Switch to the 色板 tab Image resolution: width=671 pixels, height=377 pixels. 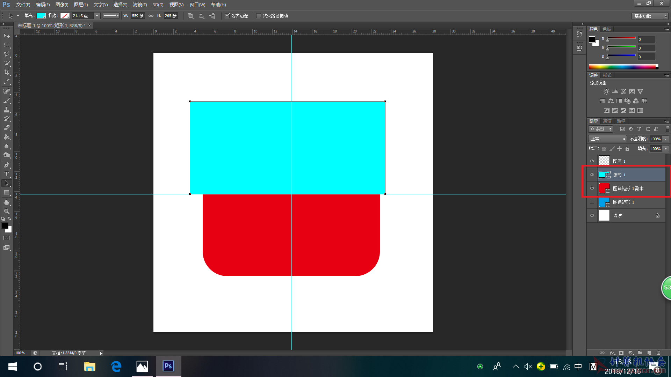pos(607,29)
